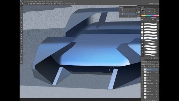Open Brush panel from options bar
The height and width of the screenshot is (101, 179).
tap(31, 4)
